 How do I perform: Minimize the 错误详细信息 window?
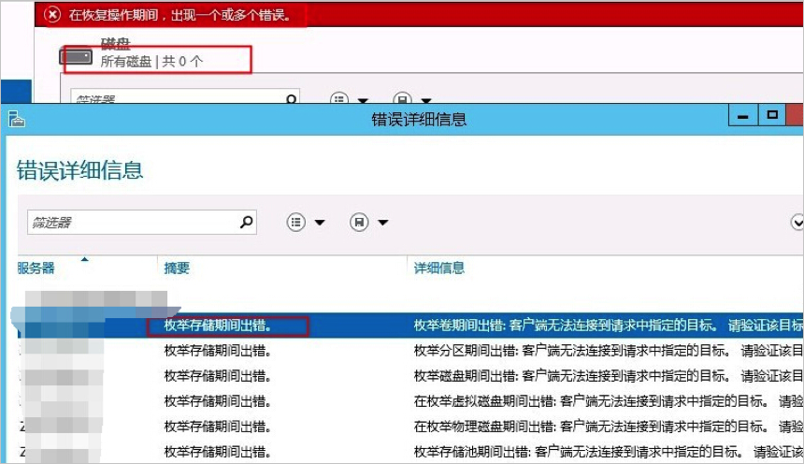(743, 115)
